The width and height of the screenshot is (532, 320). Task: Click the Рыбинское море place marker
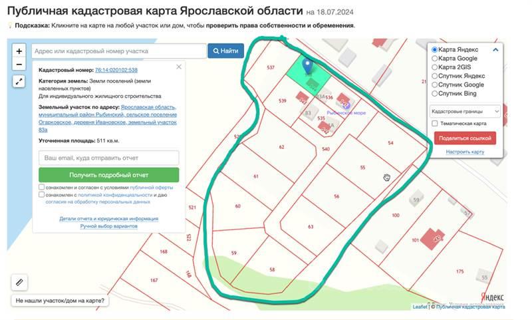[344, 104]
